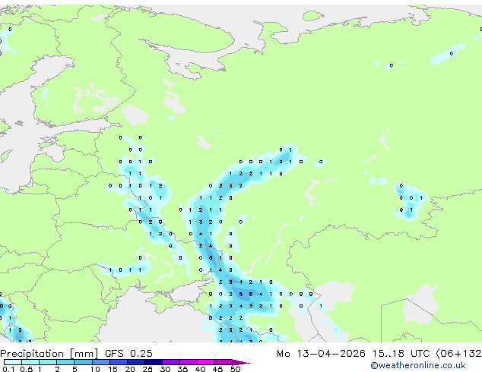
Task: Pick the 25–30 mm navy legend swatch
Action: (x=153, y=362)
